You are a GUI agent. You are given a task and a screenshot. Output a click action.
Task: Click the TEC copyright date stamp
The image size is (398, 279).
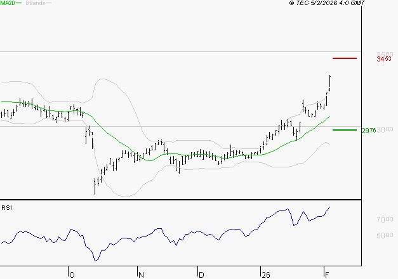click(327, 3)
